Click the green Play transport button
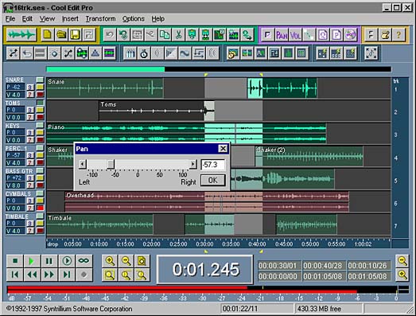Viewport: 416px width, 316px height. pyautogui.click(x=32, y=261)
